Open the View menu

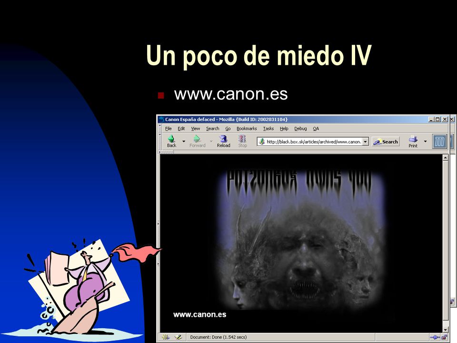pyautogui.click(x=196, y=129)
